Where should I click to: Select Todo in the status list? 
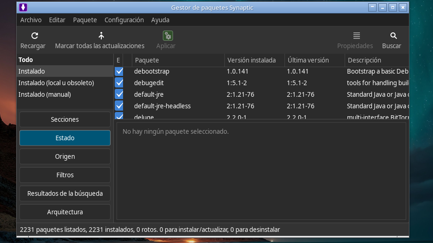click(65, 60)
